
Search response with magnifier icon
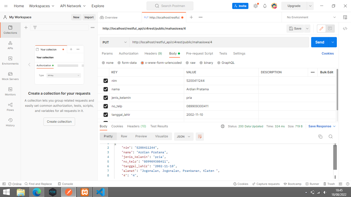coord(331,137)
